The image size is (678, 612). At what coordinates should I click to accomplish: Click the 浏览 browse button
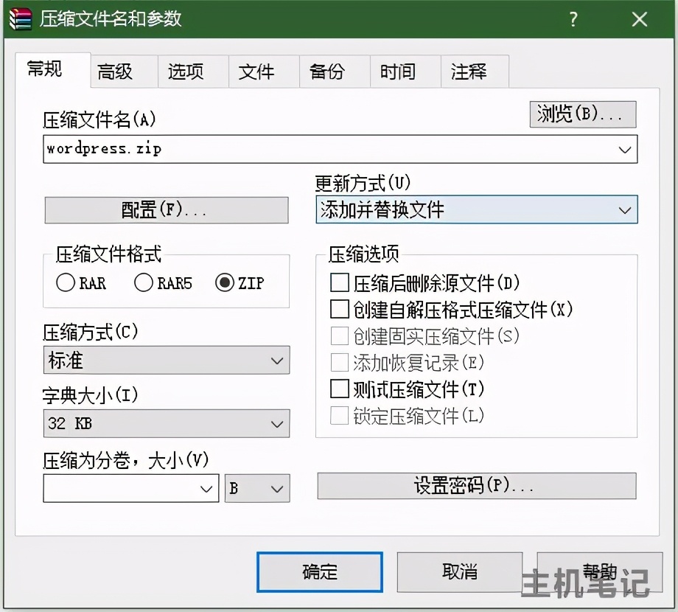coord(581,114)
